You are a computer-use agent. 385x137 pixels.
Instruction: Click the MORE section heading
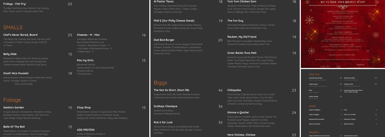(x=312, y=106)
